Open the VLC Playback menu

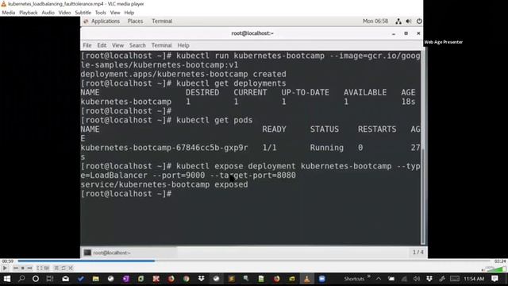tap(29, 13)
